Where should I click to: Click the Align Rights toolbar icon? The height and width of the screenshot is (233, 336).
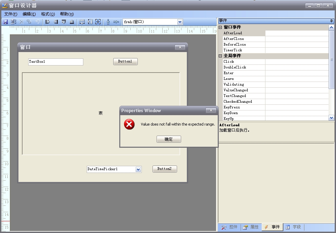click(55, 22)
